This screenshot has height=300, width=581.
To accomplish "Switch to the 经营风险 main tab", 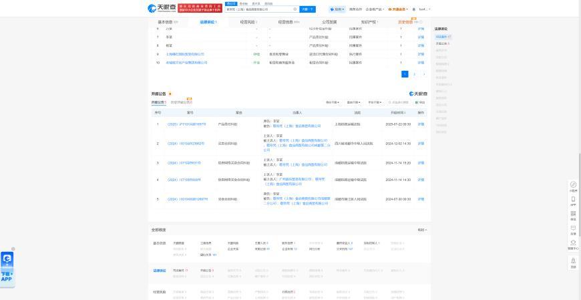I will [248, 22].
